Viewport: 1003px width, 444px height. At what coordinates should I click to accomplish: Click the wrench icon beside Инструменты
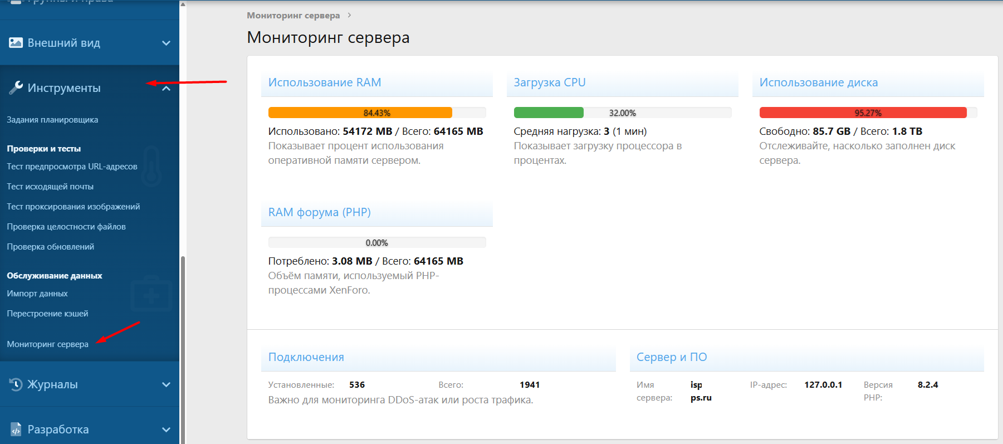(x=16, y=87)
